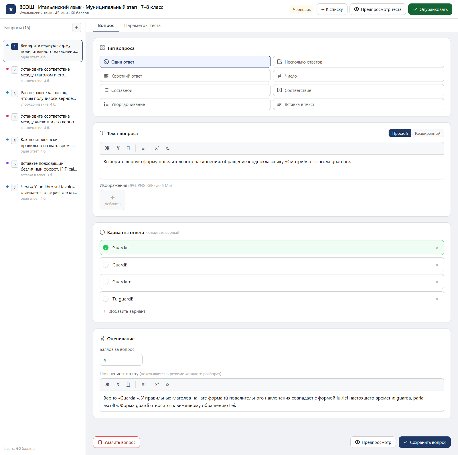Click the Баллов за вопрос input field

point(121,360)
